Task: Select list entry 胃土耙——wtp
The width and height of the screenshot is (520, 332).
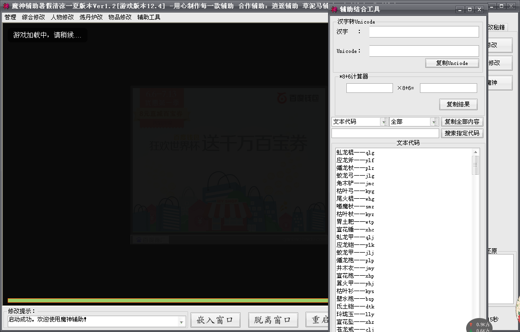Action: click(x=355, y=221)
